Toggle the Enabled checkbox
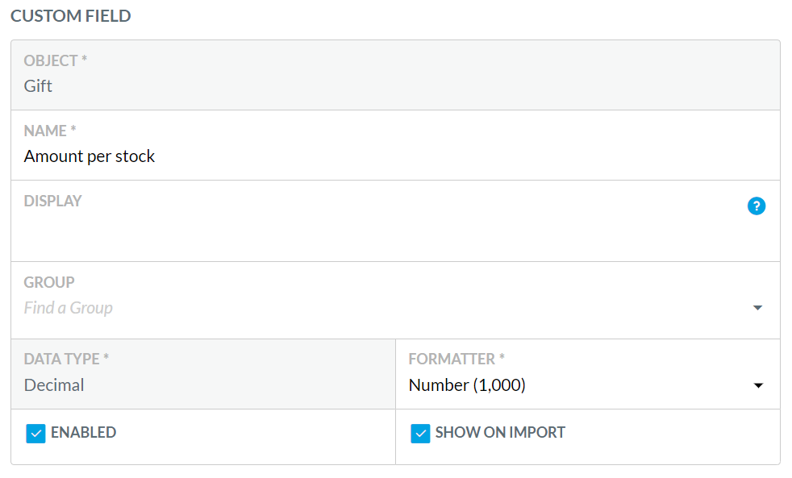Image resolution: width=792 pixels, height=478 pixels. pyautogui.click(x=35, y=434)
